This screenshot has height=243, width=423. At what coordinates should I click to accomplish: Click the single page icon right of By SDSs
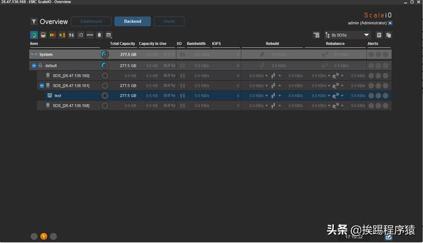379,35
